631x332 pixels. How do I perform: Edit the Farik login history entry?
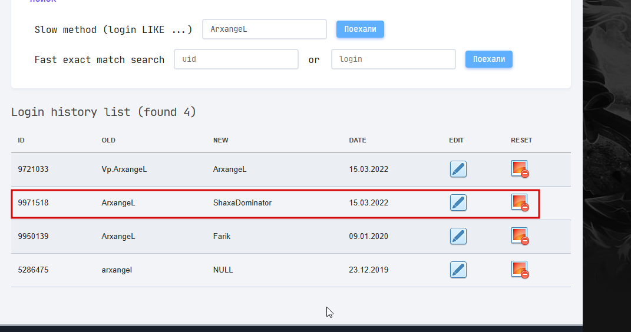(x=458, y=237)
